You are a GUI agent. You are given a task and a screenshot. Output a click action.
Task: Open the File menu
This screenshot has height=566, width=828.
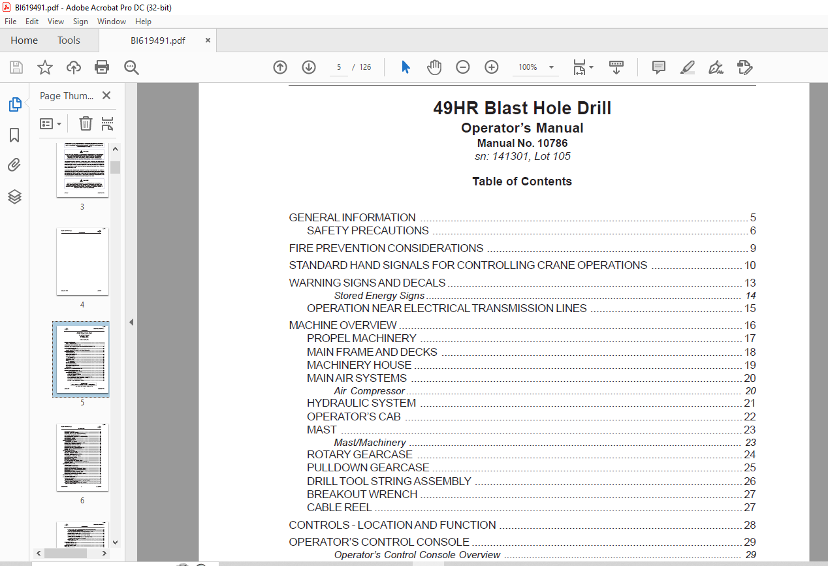tap(10, 22)
